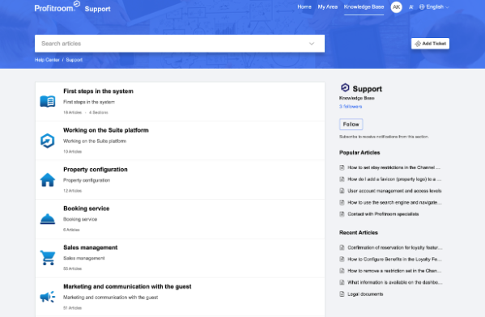This screenshot has width=485, height=317.
Task: Click the Add Ticket button
Action: [430, 44]
